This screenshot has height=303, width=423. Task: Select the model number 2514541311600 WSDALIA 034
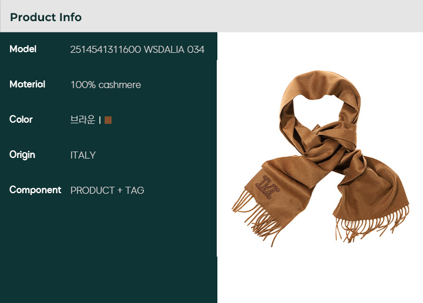[x=137, y=49]
